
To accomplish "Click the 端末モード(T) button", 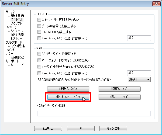I will (x=119, y=97).
